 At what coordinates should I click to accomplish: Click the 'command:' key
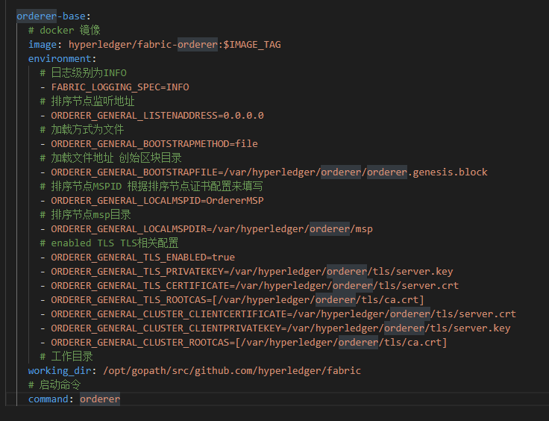click(51, 399)
